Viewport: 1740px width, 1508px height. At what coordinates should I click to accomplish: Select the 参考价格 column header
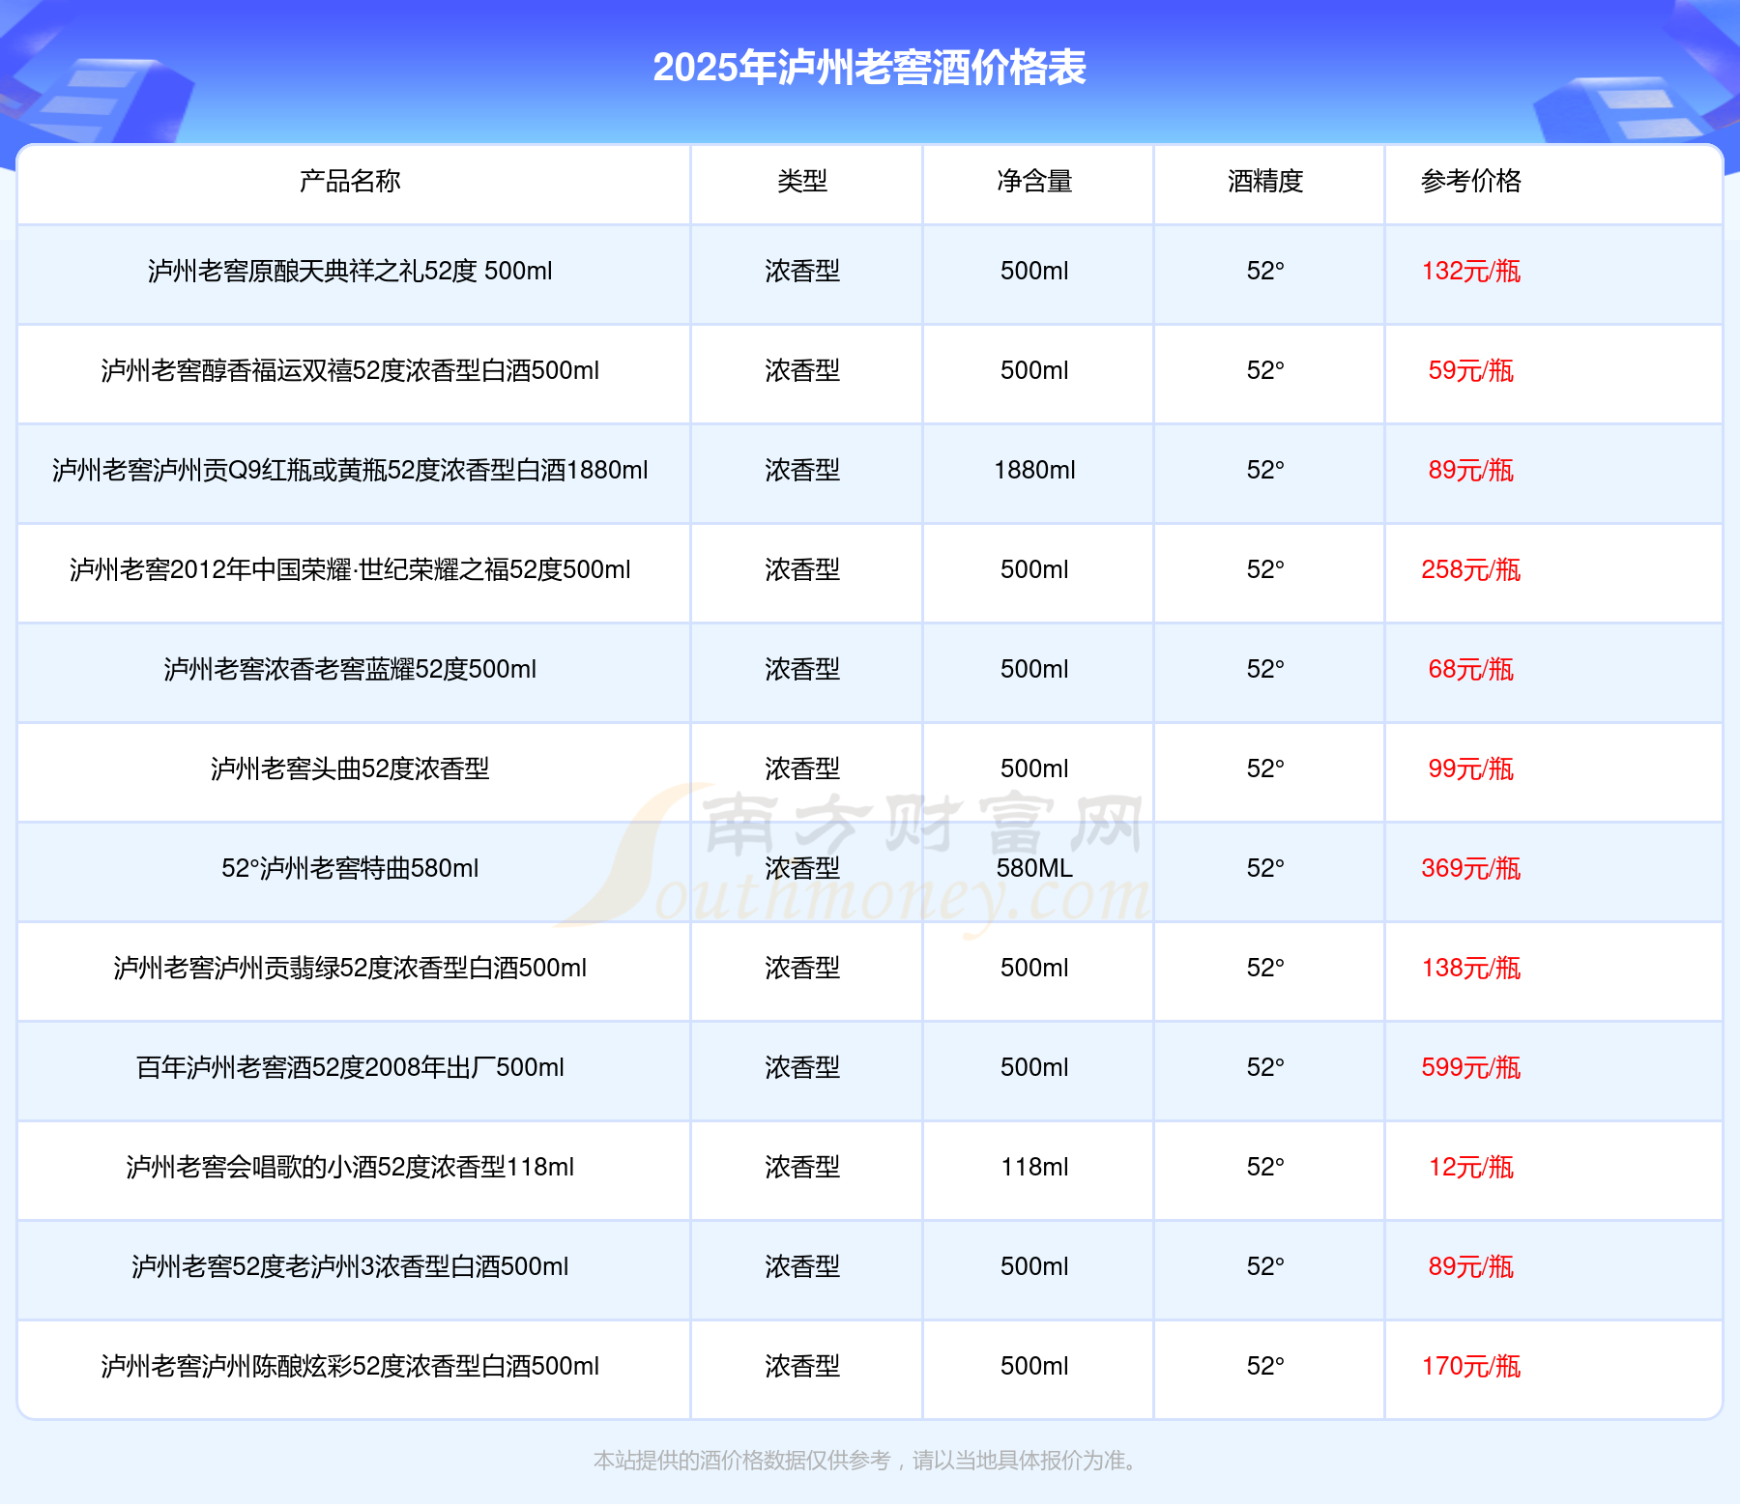(1471, 181)
